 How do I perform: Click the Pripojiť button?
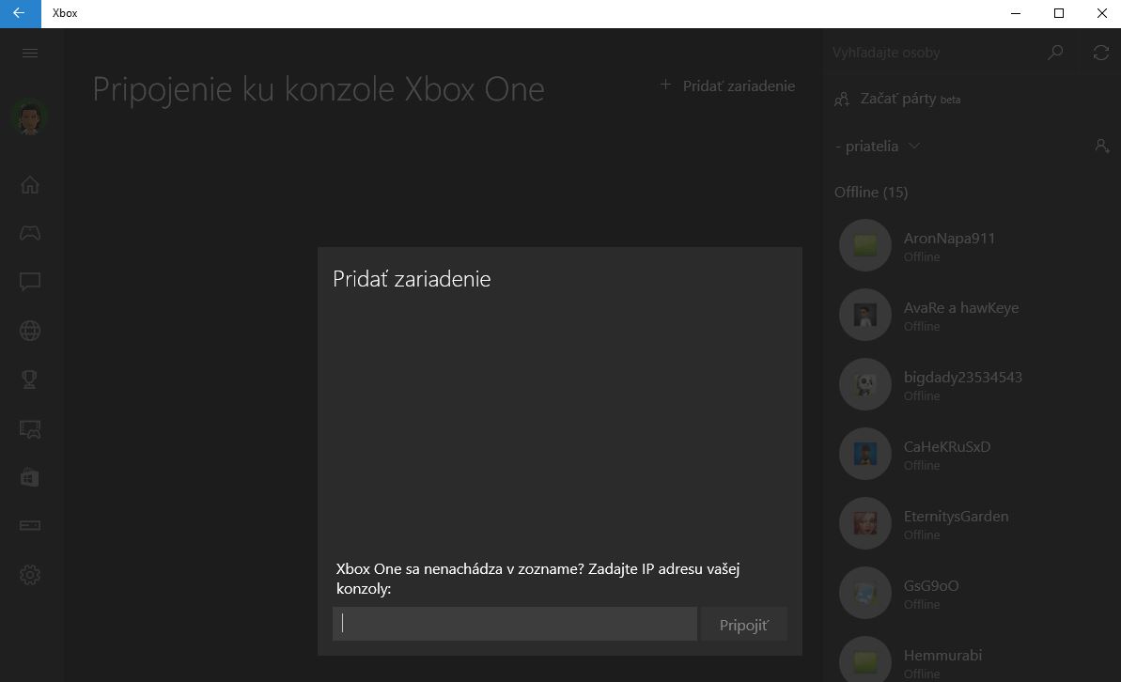pyautogui.click(x=743, y=625)
